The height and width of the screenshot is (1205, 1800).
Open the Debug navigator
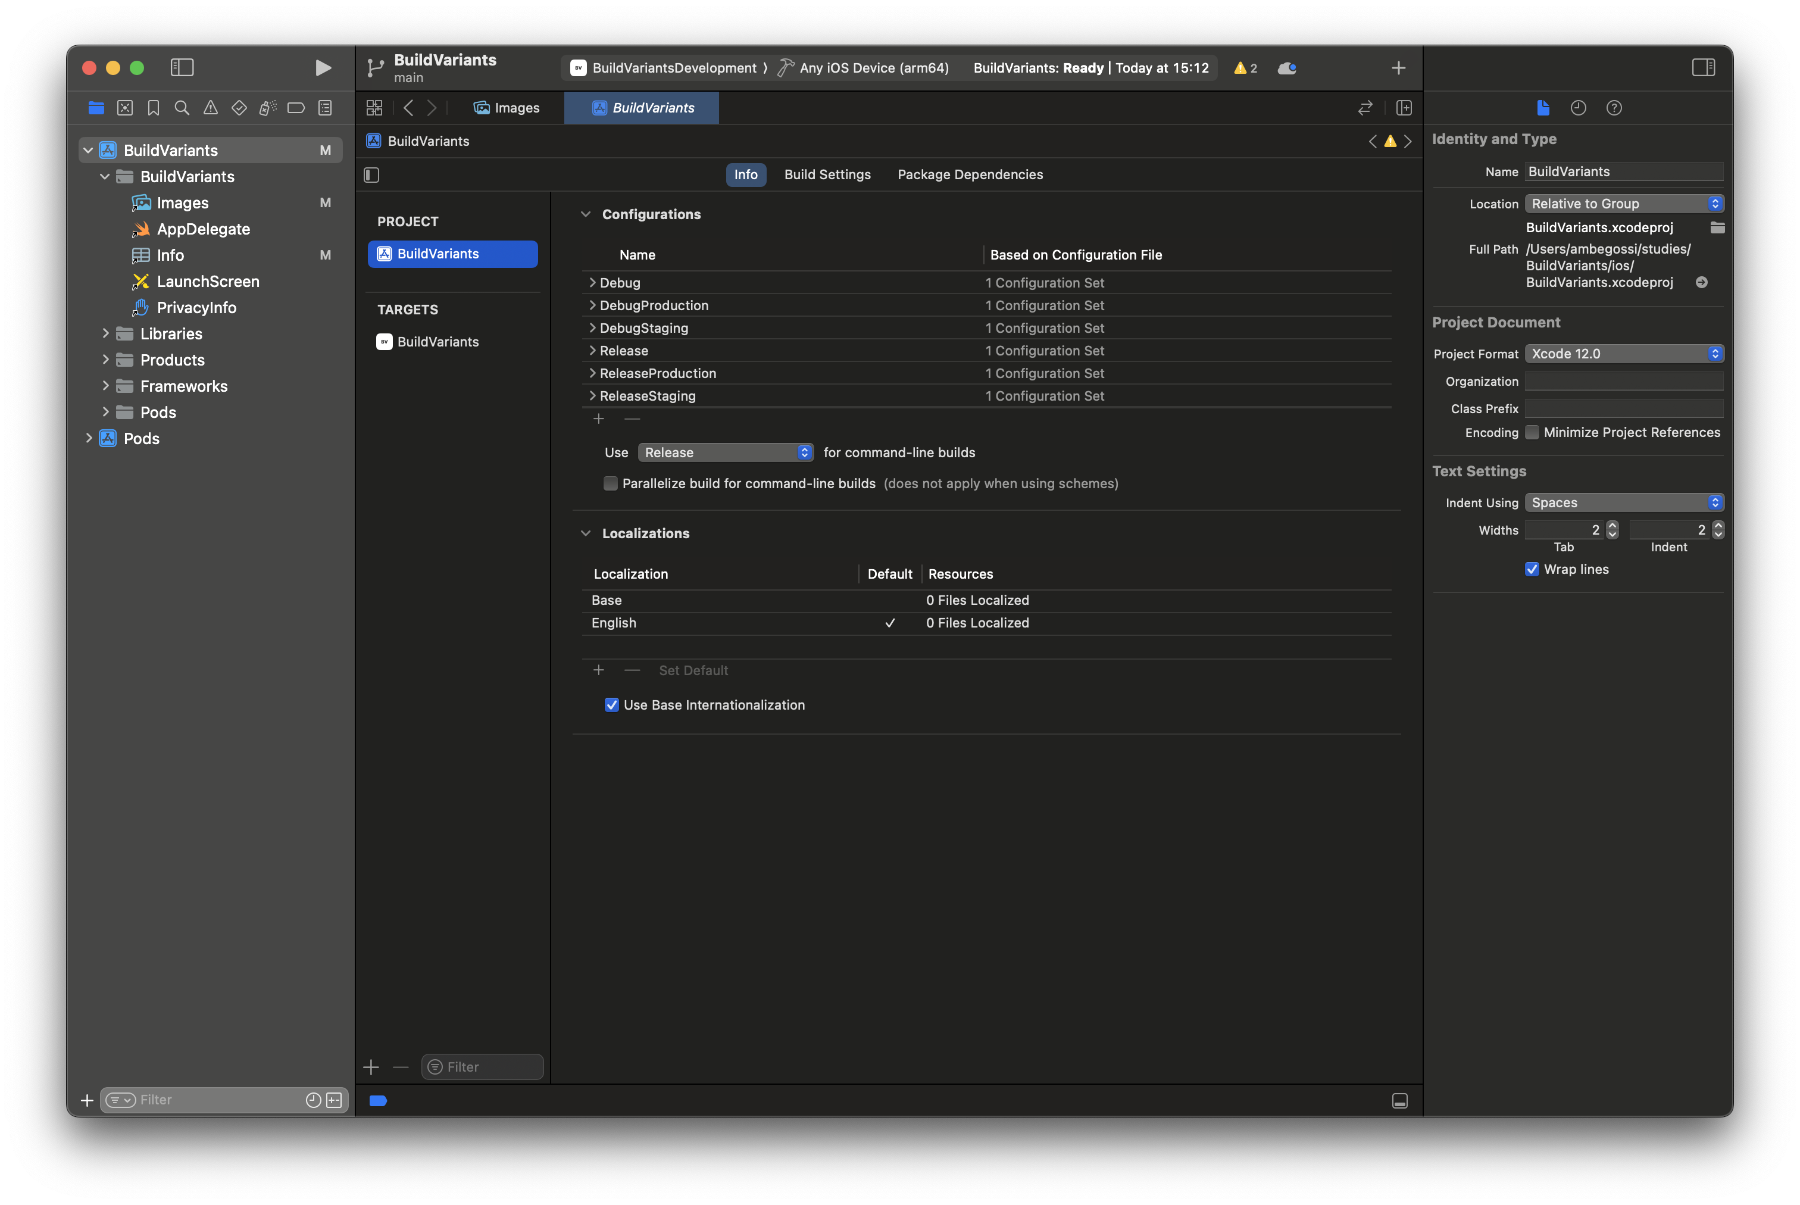pyautogui.click(x=267, y=108)
